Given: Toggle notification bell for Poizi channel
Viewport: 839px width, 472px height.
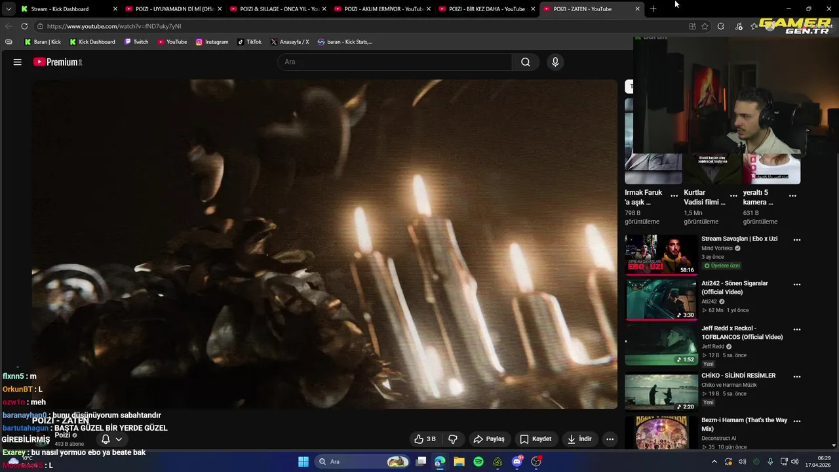Looking at the screenshot, I should 106,439.
